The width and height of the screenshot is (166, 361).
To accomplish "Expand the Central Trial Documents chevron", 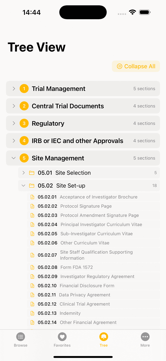I will (x=14, y=106).
